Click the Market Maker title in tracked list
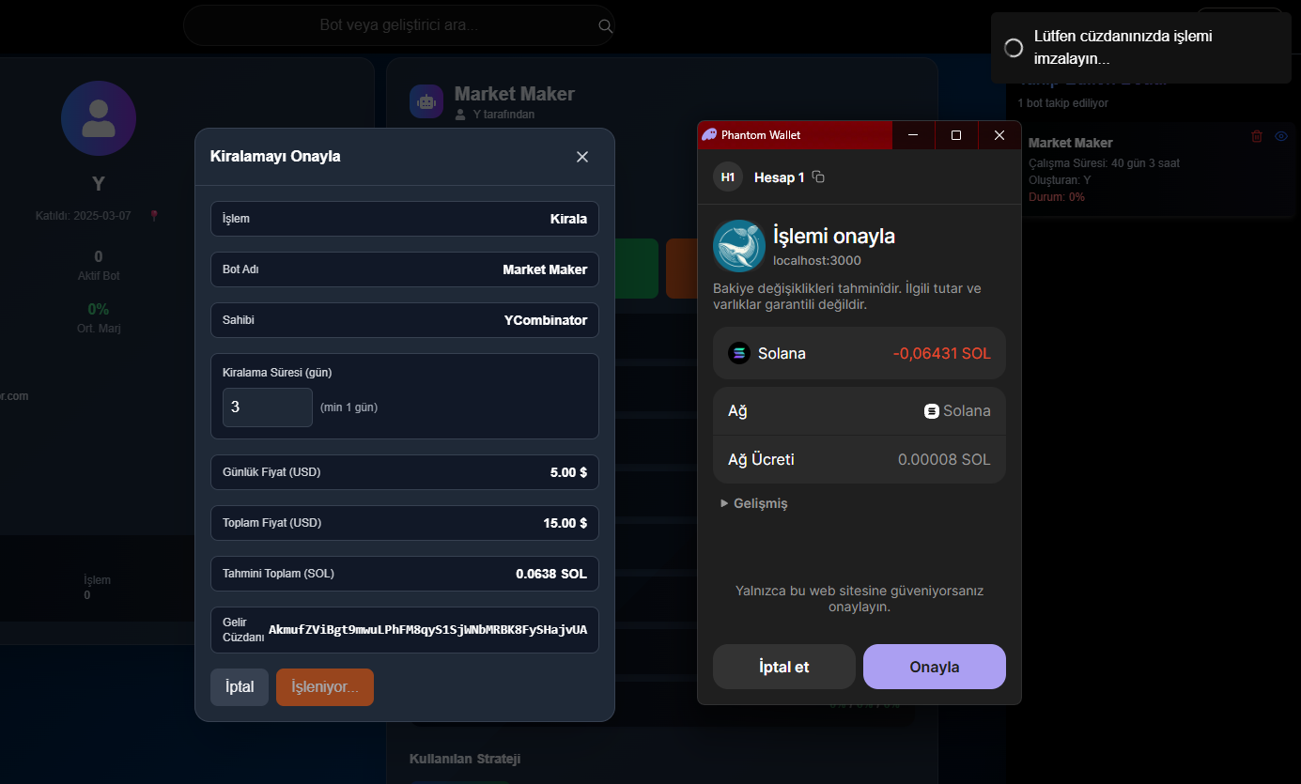This screenshot has height=784, width=1301. point(1071,143)
